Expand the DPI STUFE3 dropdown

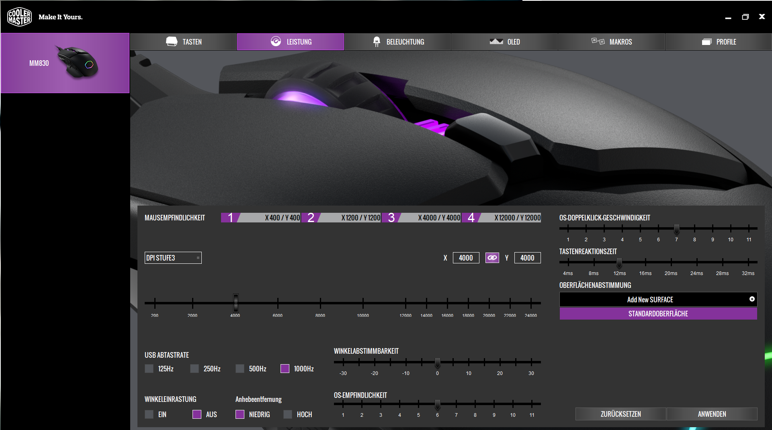click(x=173, y=258)
